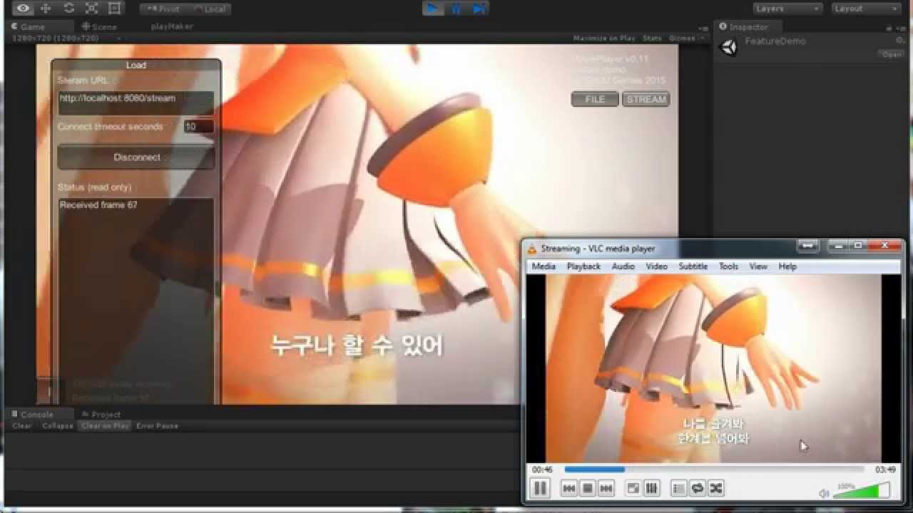This screenshot has height=513, width=913.
Task: Click the Open button in Inspector
Action: click(892, 54)
